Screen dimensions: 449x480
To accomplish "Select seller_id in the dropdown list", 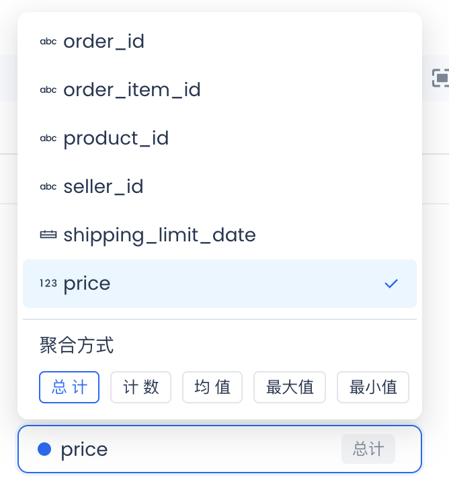I will (x=104, y=187).
